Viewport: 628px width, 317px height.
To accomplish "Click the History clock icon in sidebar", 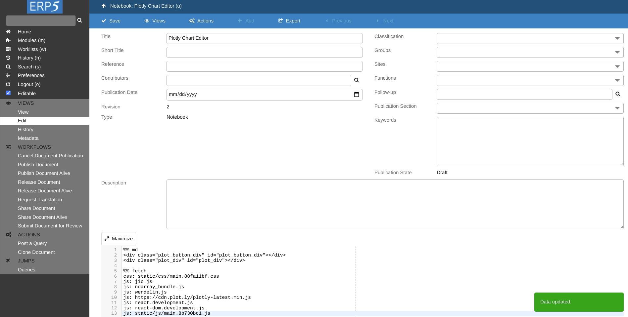I will click(8, 58).
